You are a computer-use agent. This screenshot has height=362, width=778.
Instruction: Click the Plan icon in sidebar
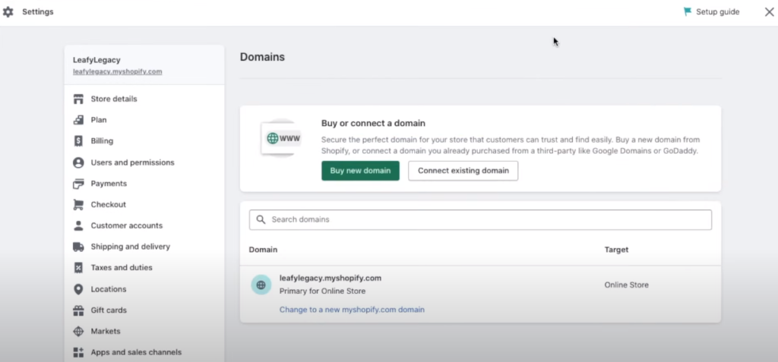78,120
